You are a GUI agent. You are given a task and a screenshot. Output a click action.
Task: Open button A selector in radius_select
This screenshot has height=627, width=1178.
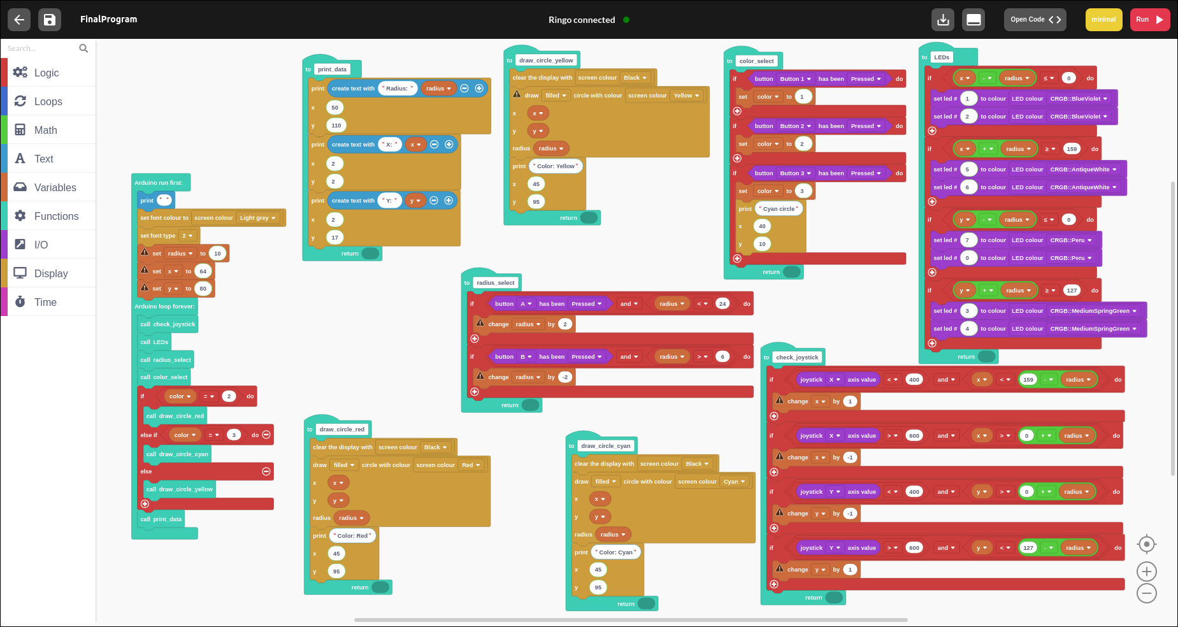coord(526,304)
